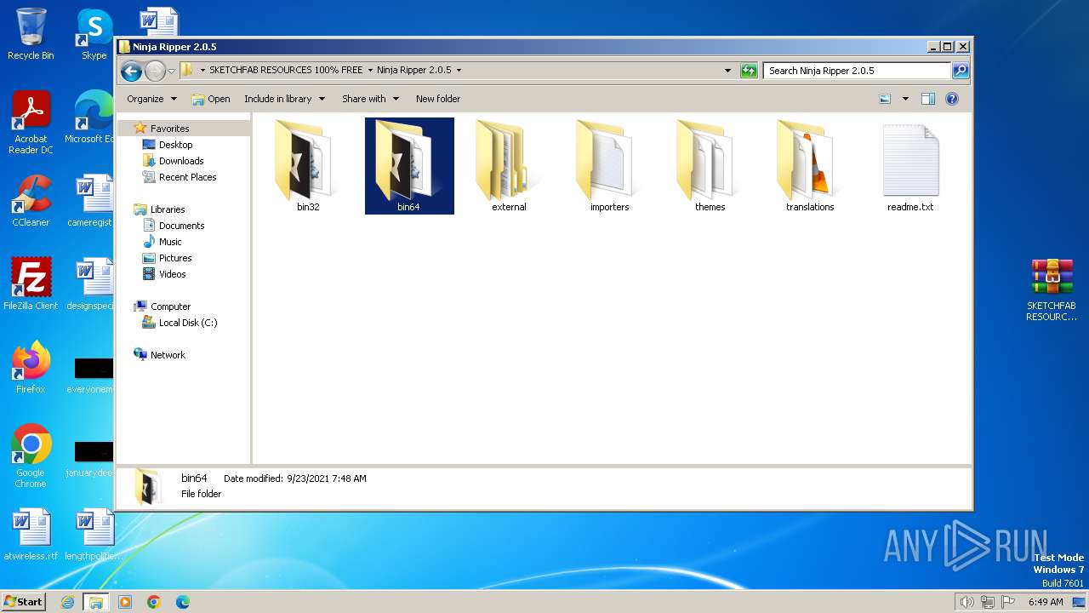1089x613 pixels.
Task: Open Windows Media Player from taskbar
Action: (x=125, y=602)
